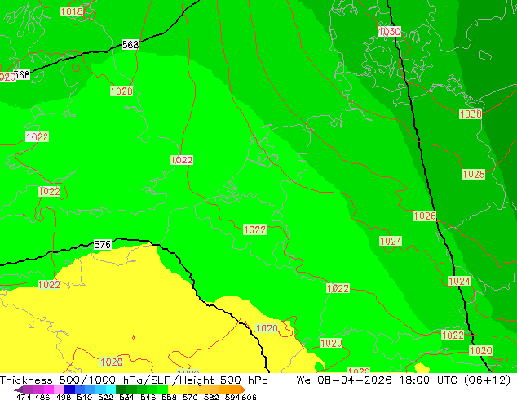Select the 510 legend value
Image resolution: width=517 pixels, height=400 pixels.
pyautogui.click(x=85, y=397)
